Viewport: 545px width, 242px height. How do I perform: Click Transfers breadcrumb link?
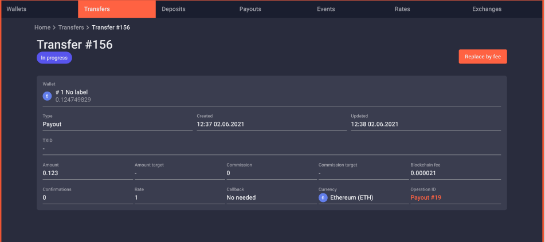[71, 27]
